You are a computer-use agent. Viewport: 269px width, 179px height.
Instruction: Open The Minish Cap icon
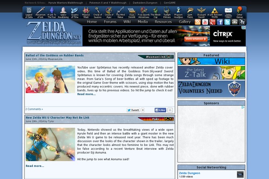pos(156,13)
